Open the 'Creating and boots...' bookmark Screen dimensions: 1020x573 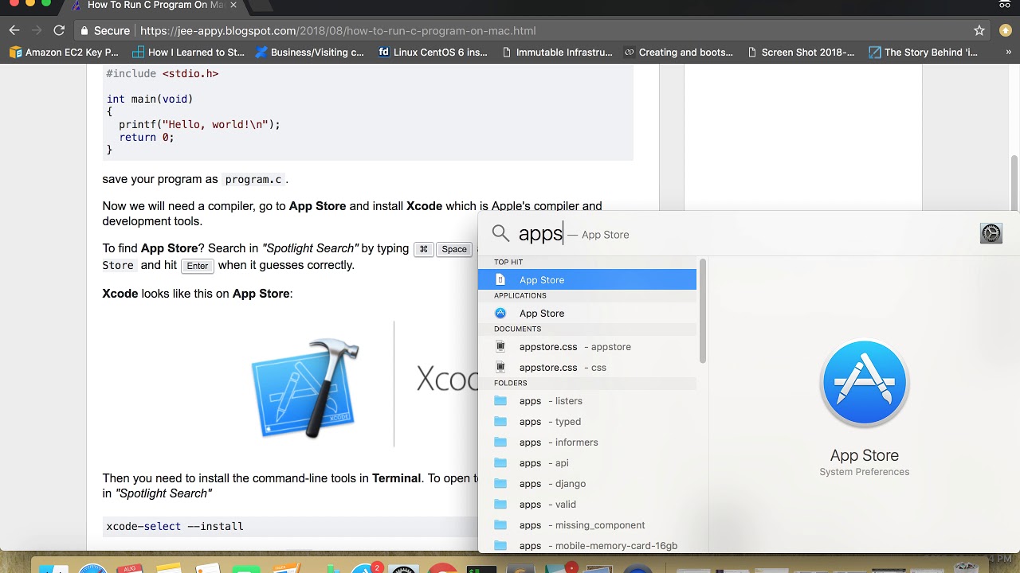[x=679, y=53]
